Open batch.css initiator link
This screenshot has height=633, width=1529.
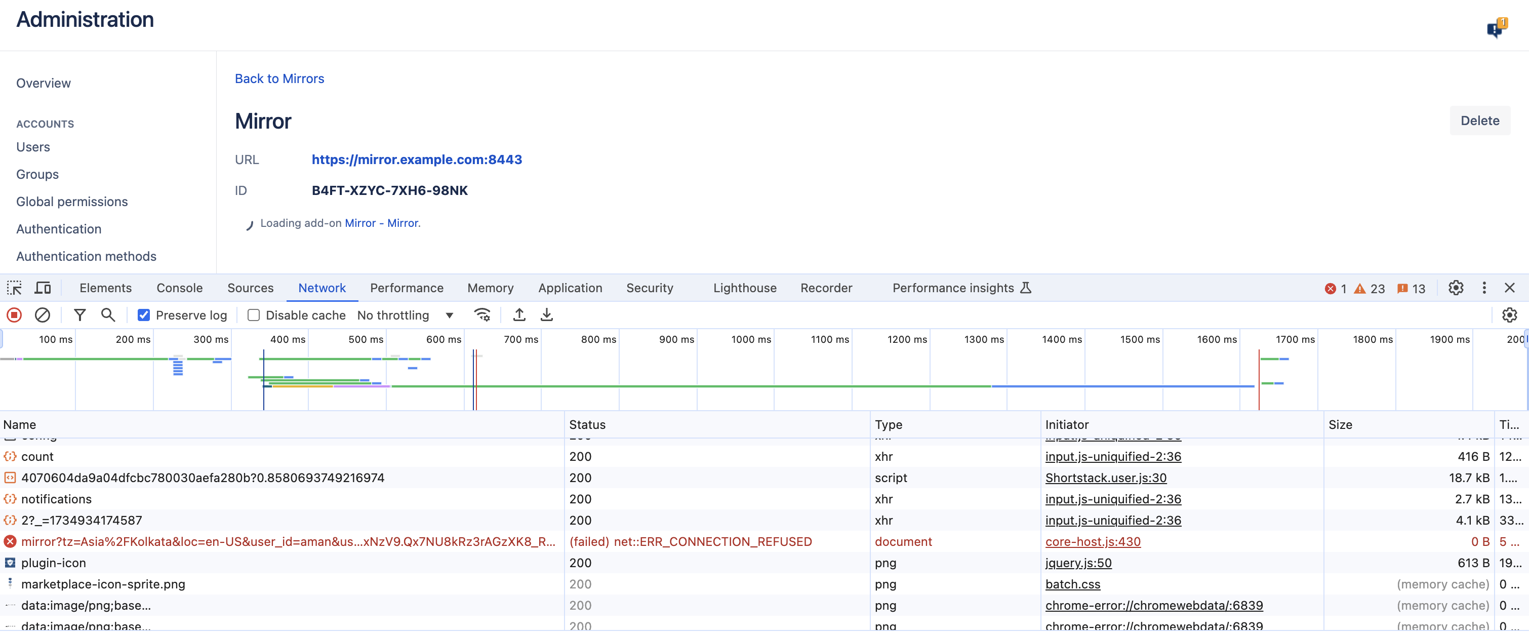point(1072,584)
